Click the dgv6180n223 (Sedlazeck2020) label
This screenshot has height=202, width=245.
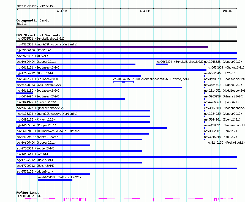(x=39, y=85)
